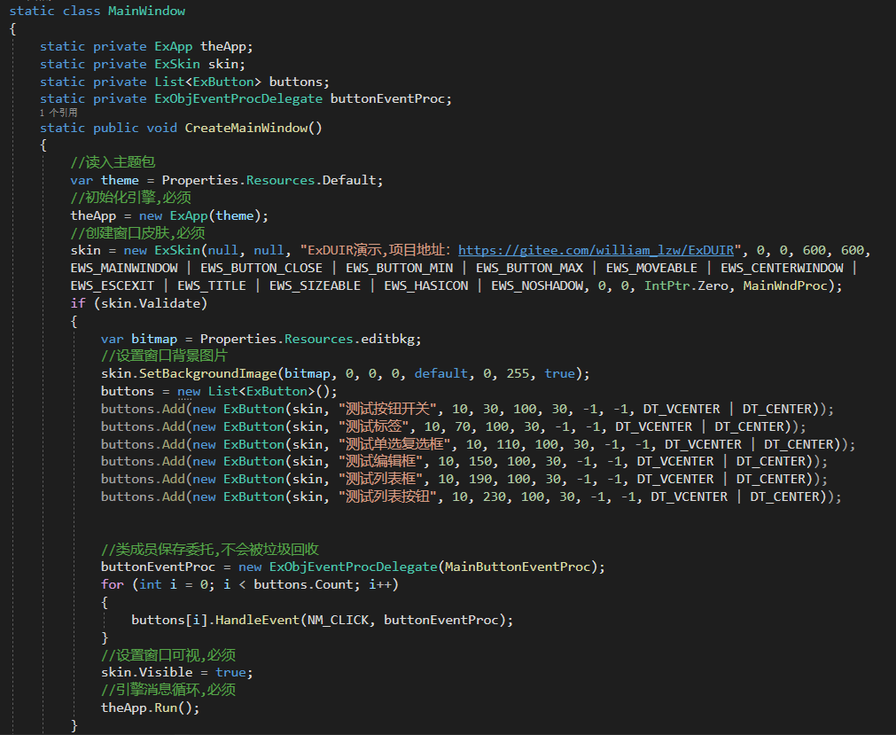This screenshot has height=735, width=896.
Task: Click the MainButtonEventProc delegate argument
Action: (x=522, y=567)
